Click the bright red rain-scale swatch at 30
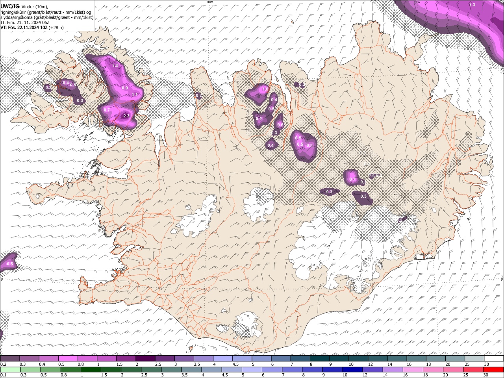 [493, 369]
